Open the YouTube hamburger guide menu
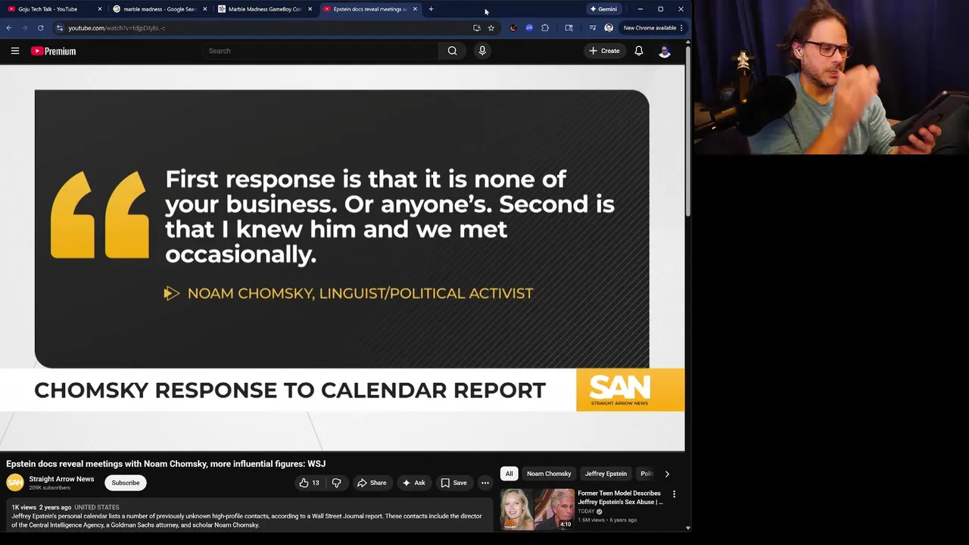 (x=15, y=51)
